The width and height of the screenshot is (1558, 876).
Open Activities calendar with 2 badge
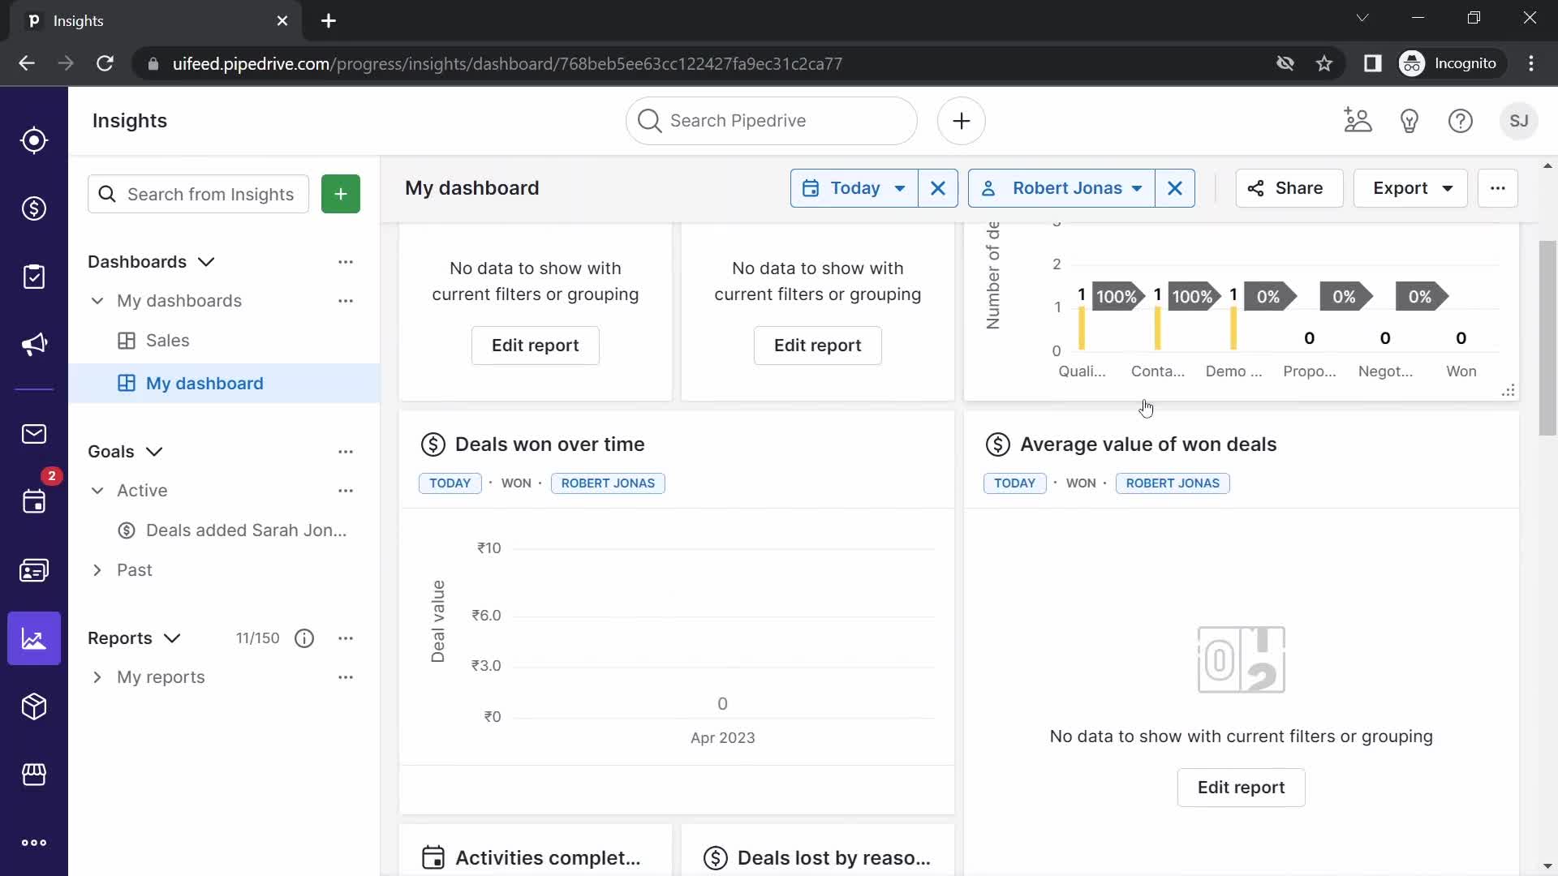tap(34, 501)
